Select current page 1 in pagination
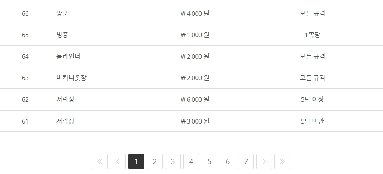This screenshot has height=174, width=383. click(136, 161)
